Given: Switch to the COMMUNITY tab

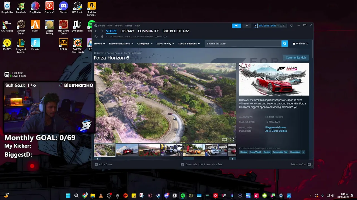Looking at the screenshot, I should coord(148,31).
